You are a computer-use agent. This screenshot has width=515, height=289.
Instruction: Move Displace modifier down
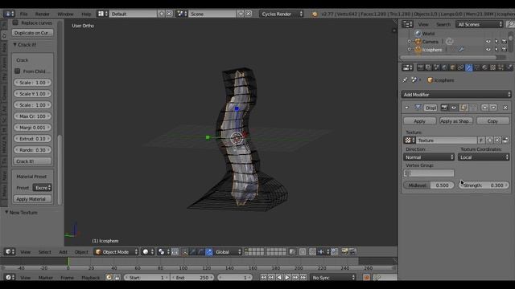[493, 108]
